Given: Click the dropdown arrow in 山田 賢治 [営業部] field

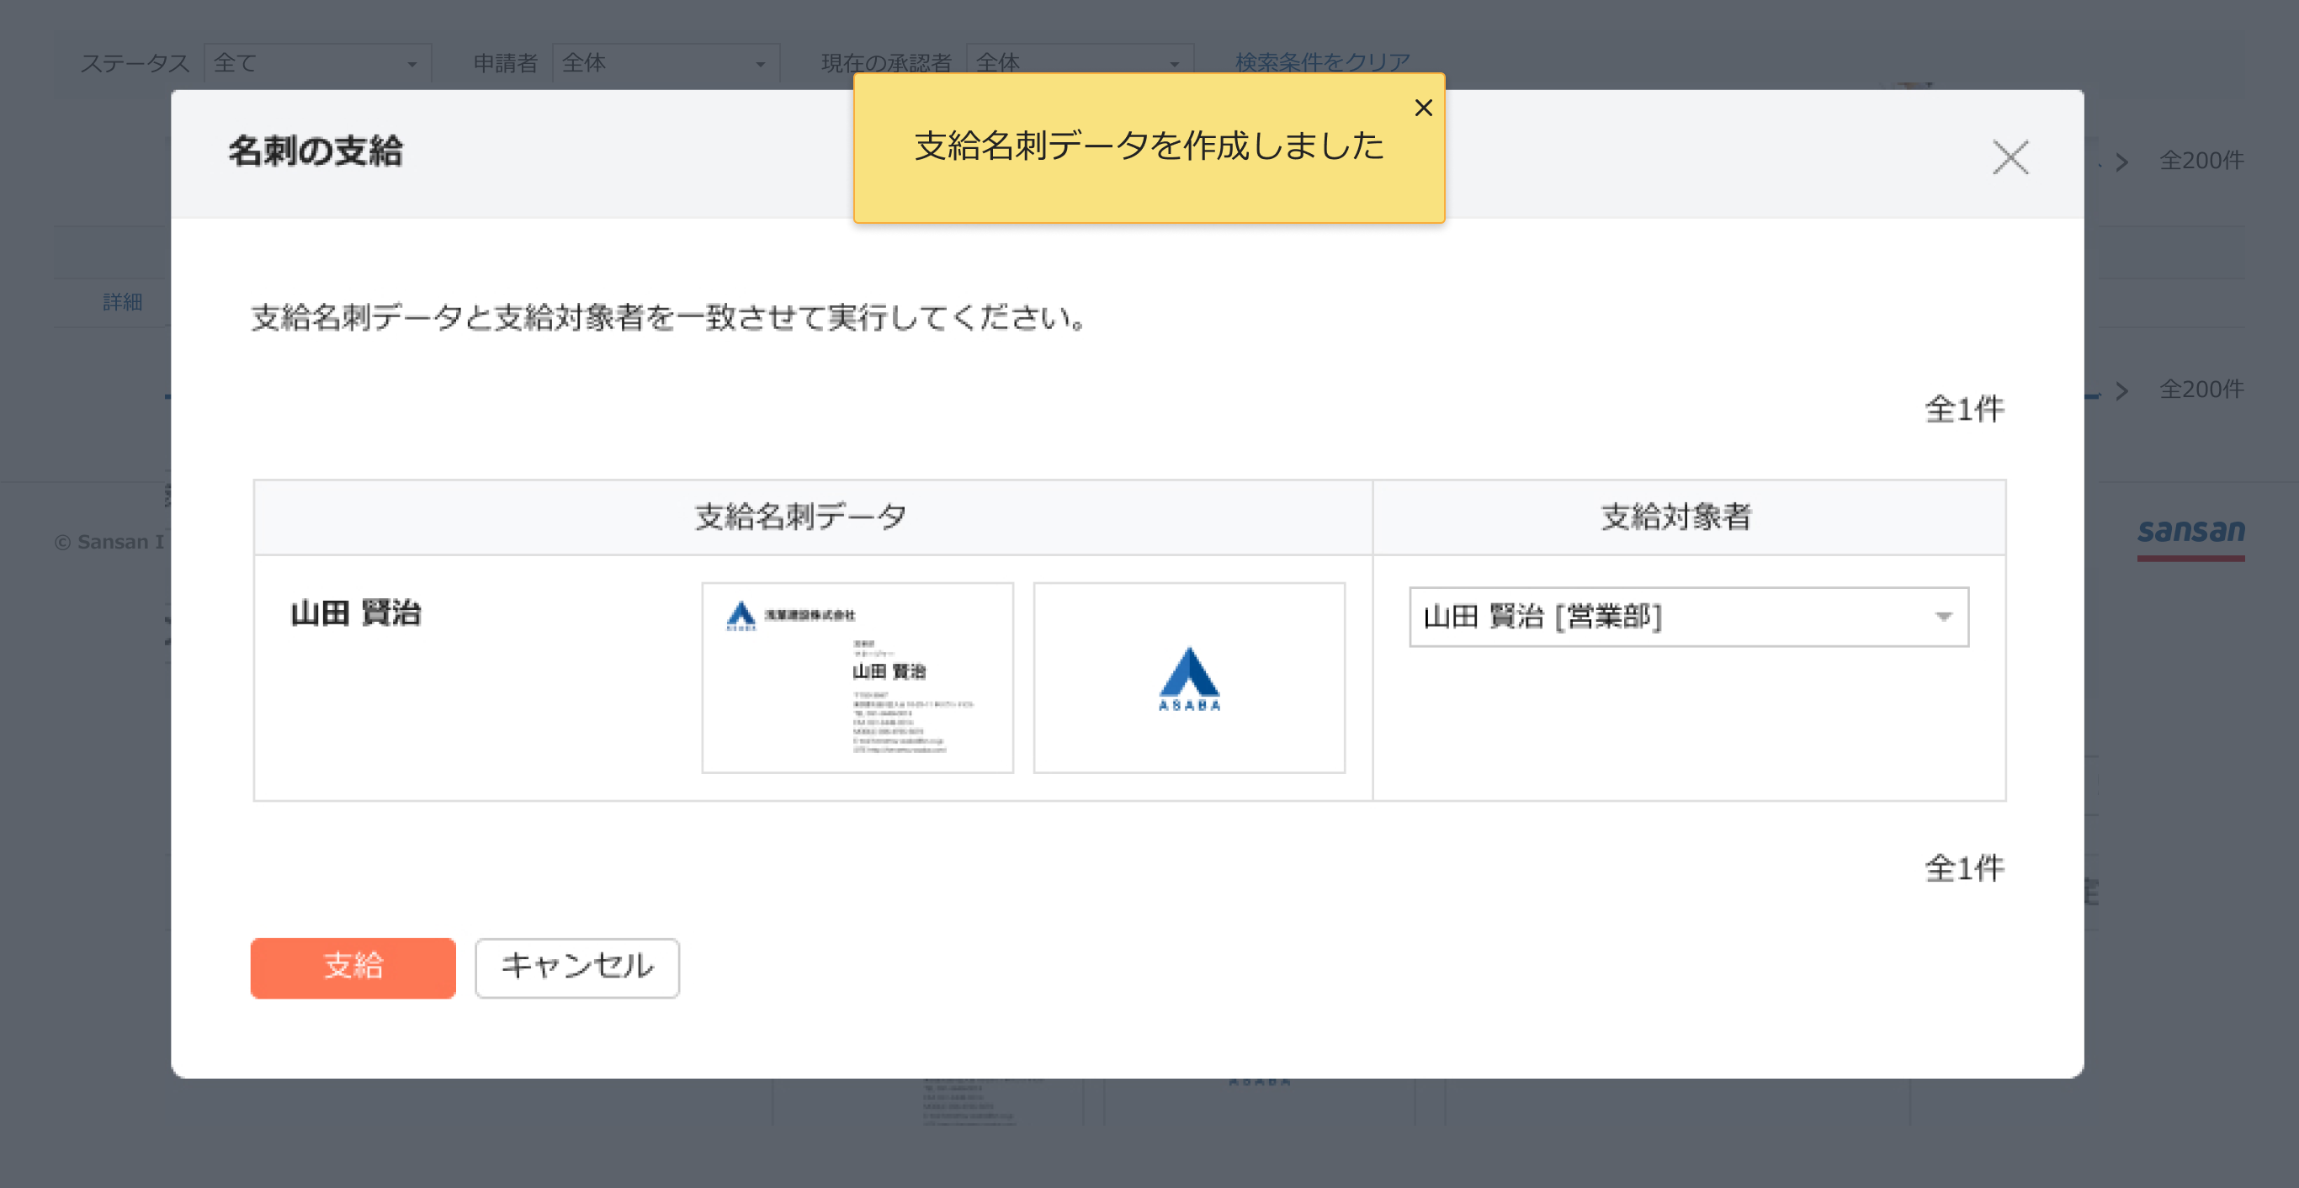Looking at the screenshot, I should pyautogui.click(x=1943, y=617).
